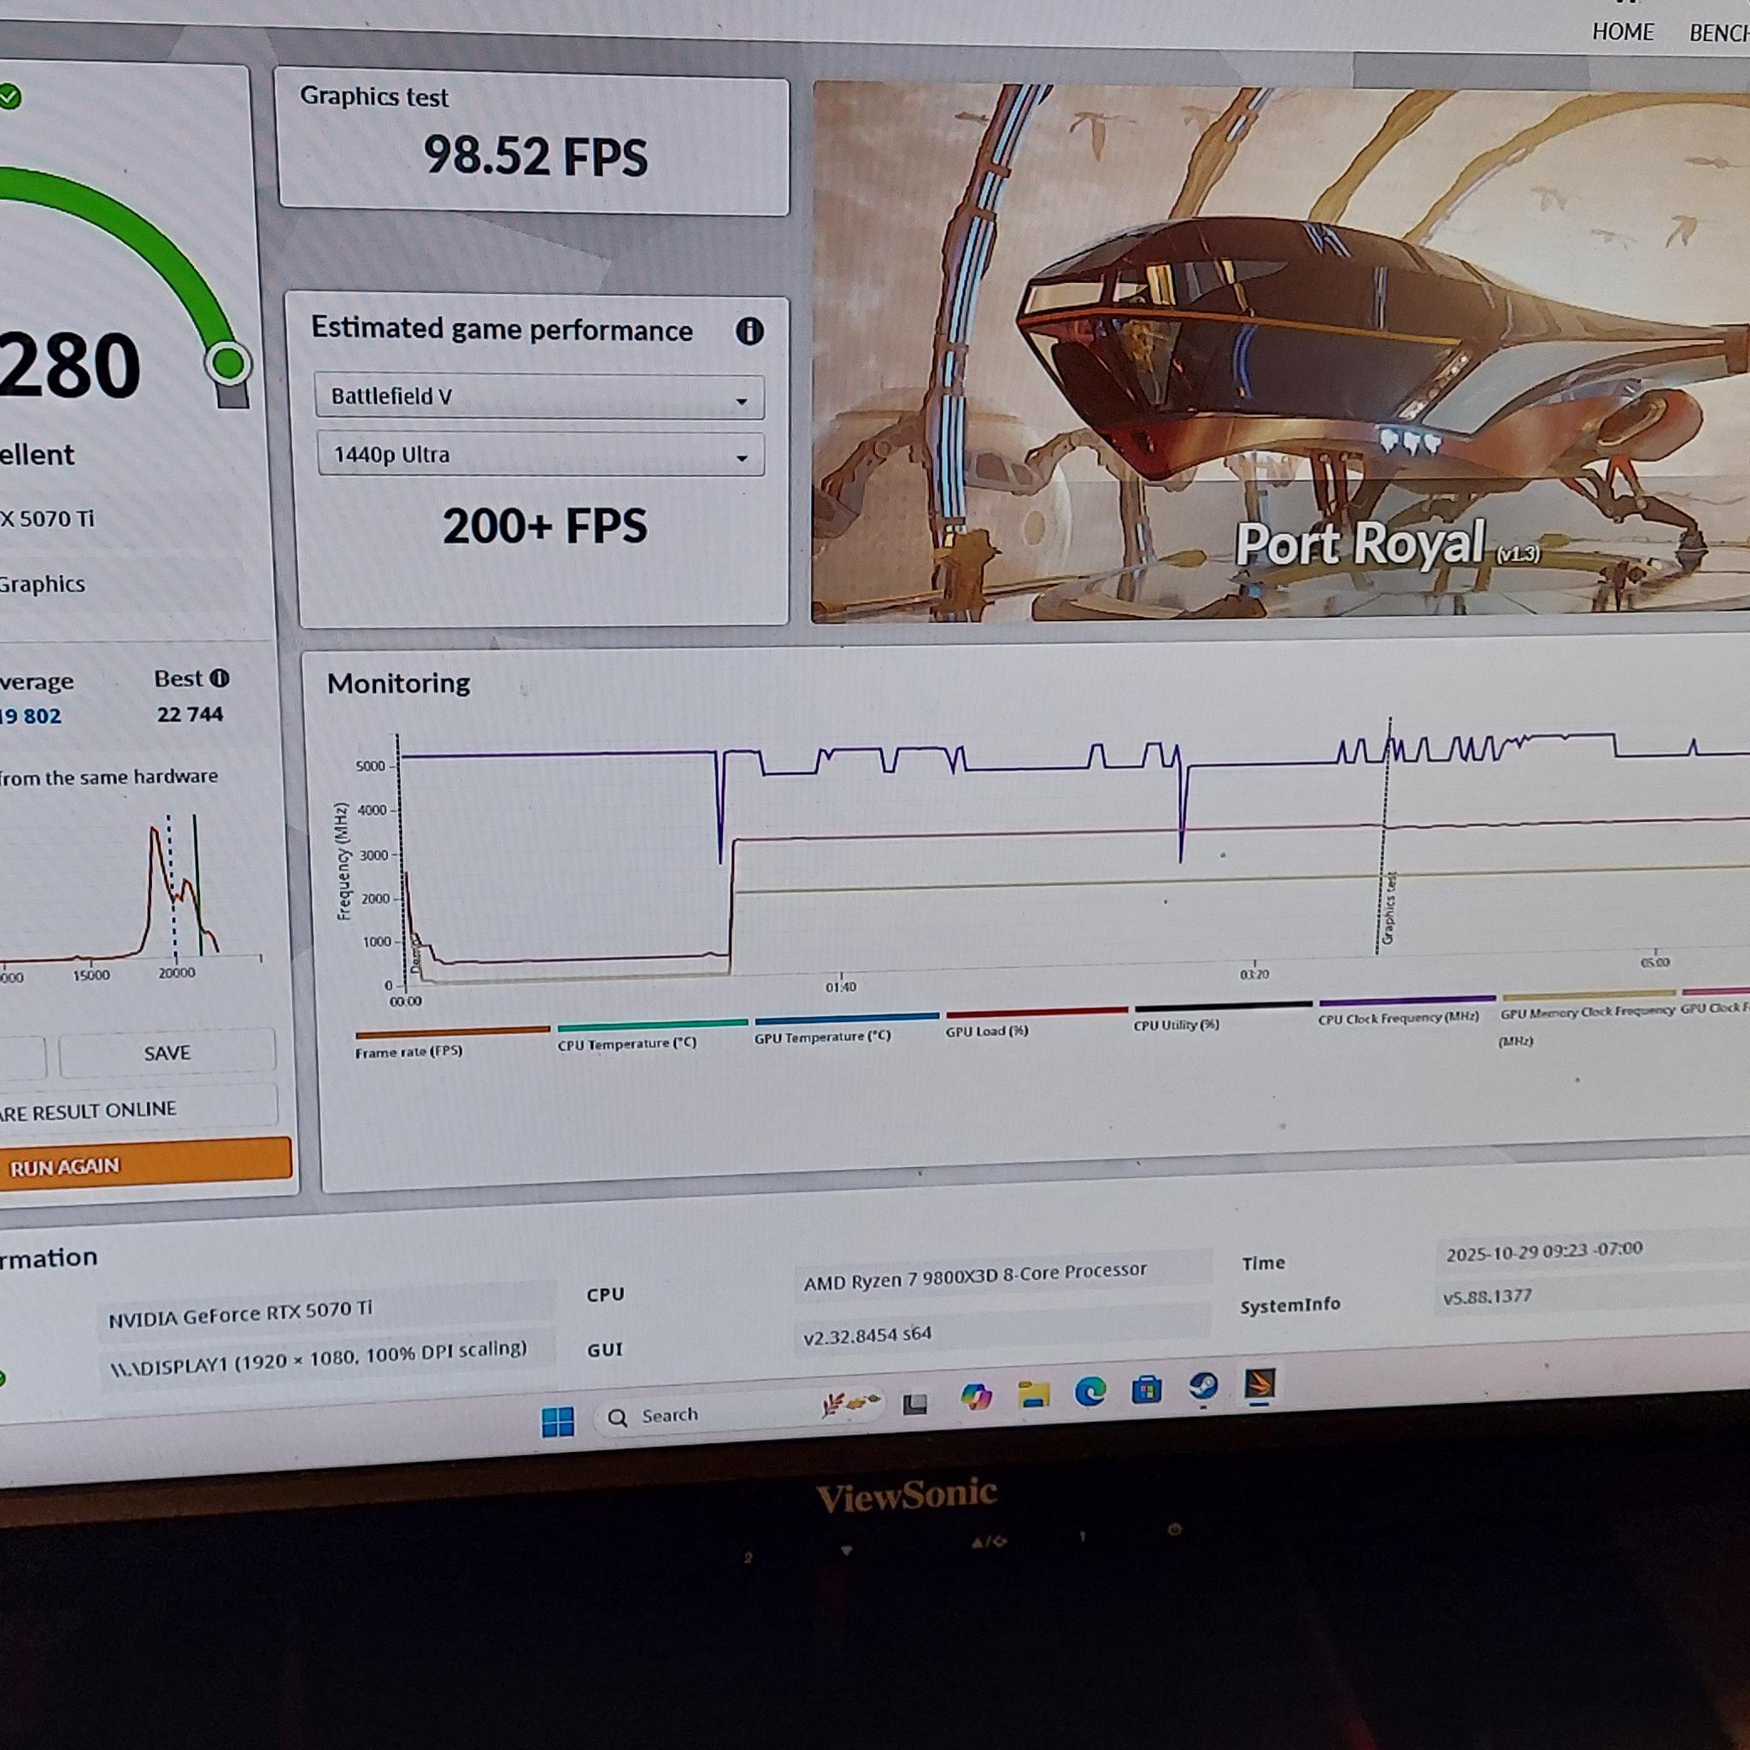Click the DISPLAY1 1920 × 1080 field
Screen dimensions: 1750x1750
328,1358
